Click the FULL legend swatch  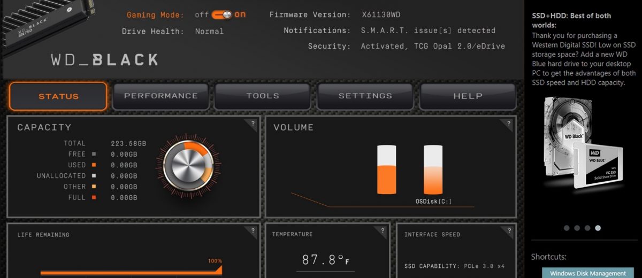(94, 197)
